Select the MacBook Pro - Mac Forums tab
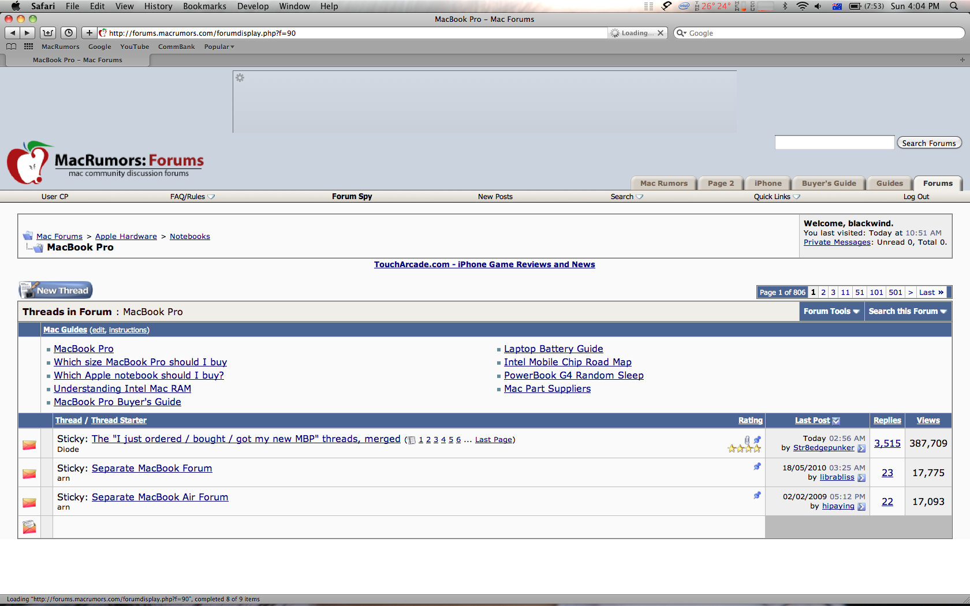Viewport: 970px width, 606px height. [77, 60]
